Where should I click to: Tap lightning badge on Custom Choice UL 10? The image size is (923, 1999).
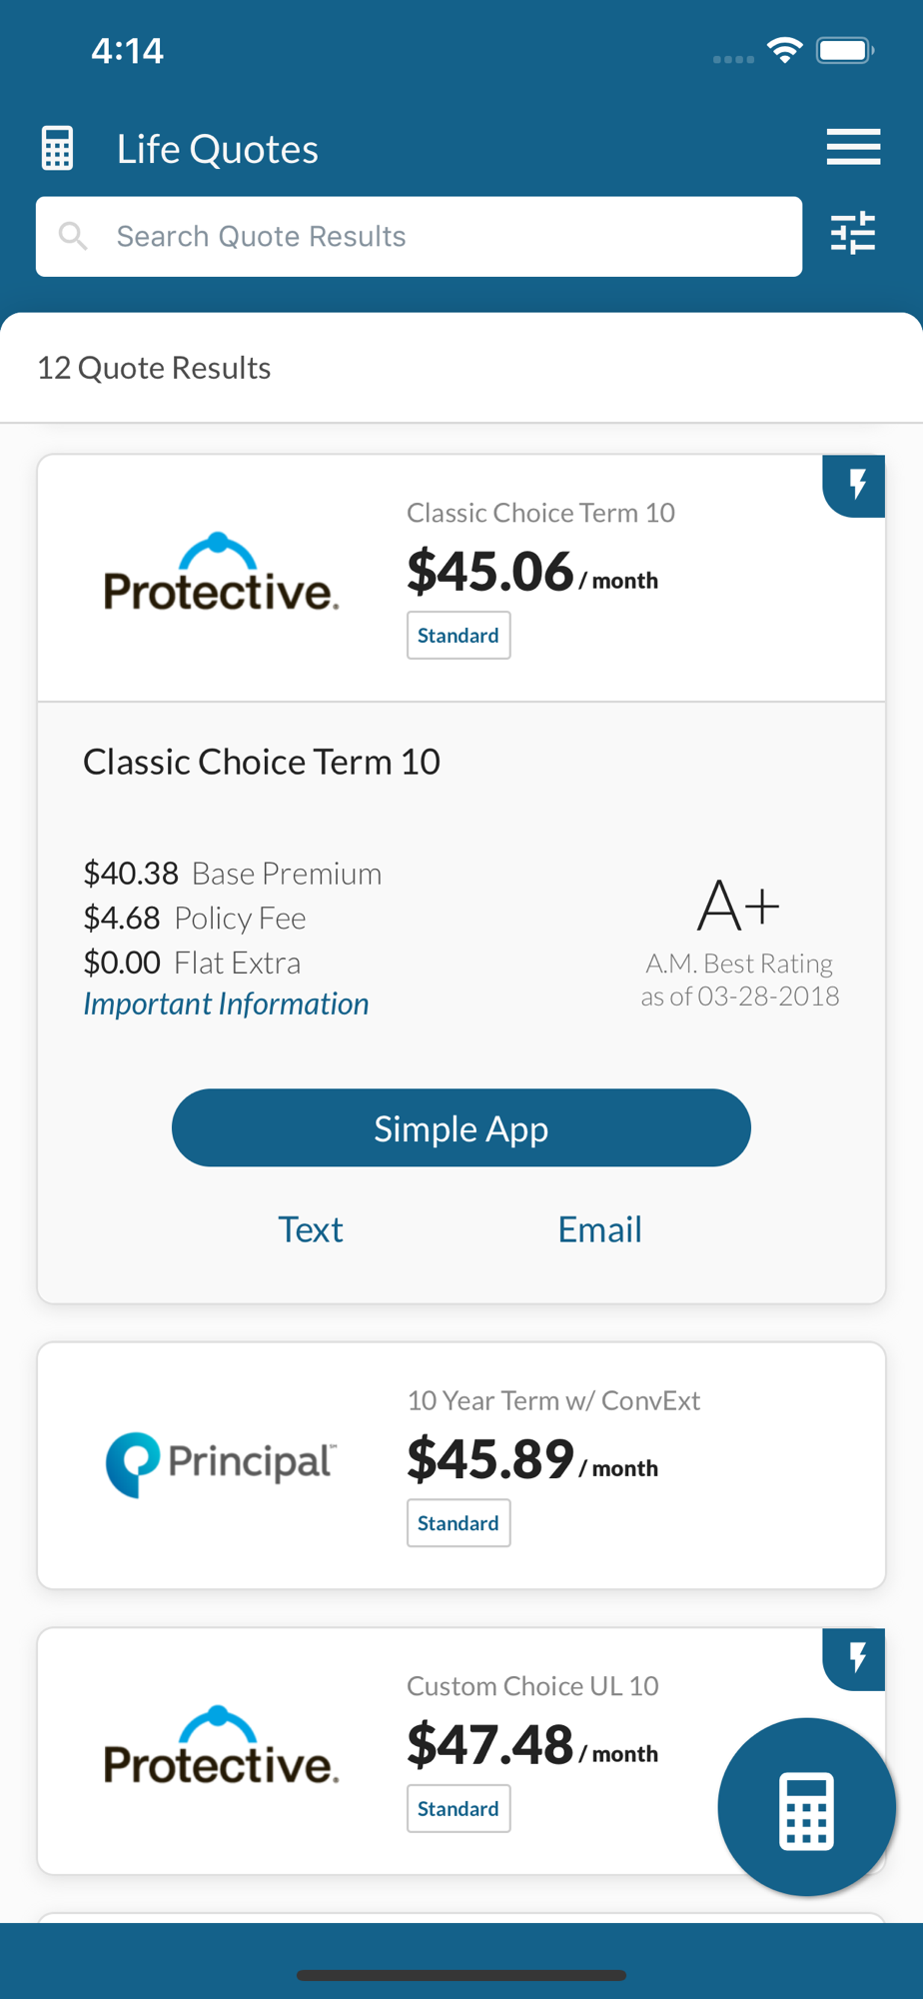[854, 1659]
